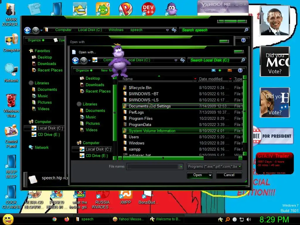This screenshot has width=300, height=225.
Task: Click Windows in the speech breadcrumb path
Action: (x=116, y=30)
